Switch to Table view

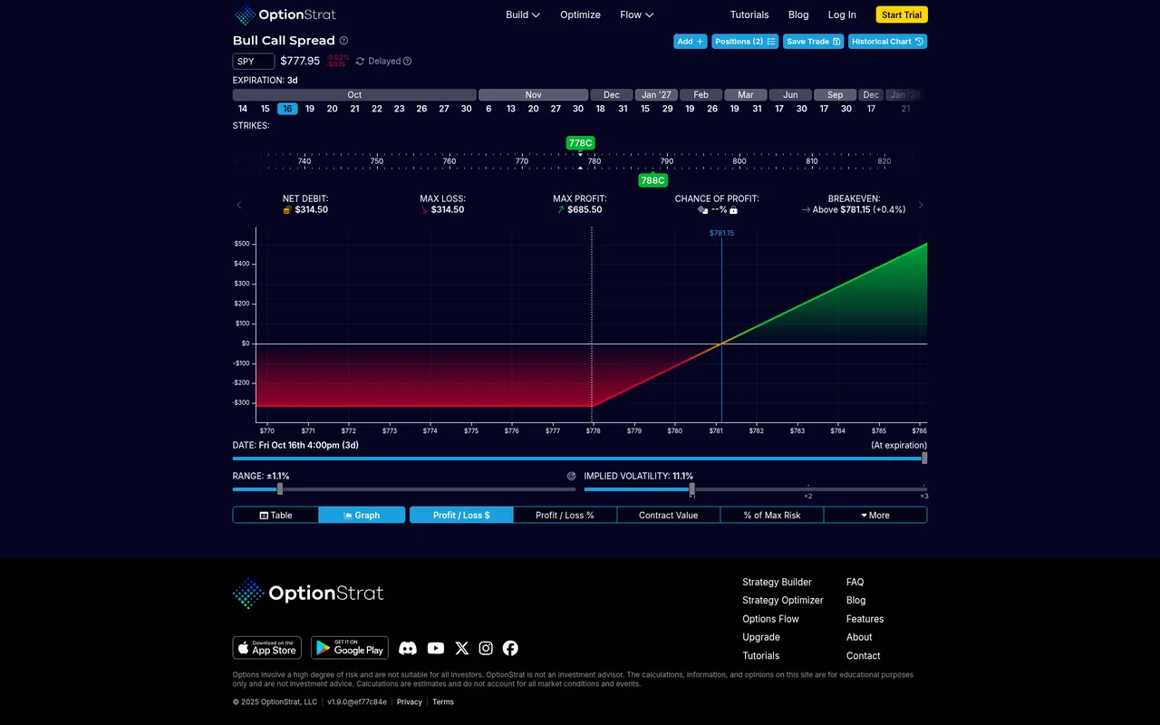[276, 515]
